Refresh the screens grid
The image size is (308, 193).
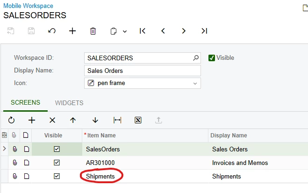click(11, 120)
